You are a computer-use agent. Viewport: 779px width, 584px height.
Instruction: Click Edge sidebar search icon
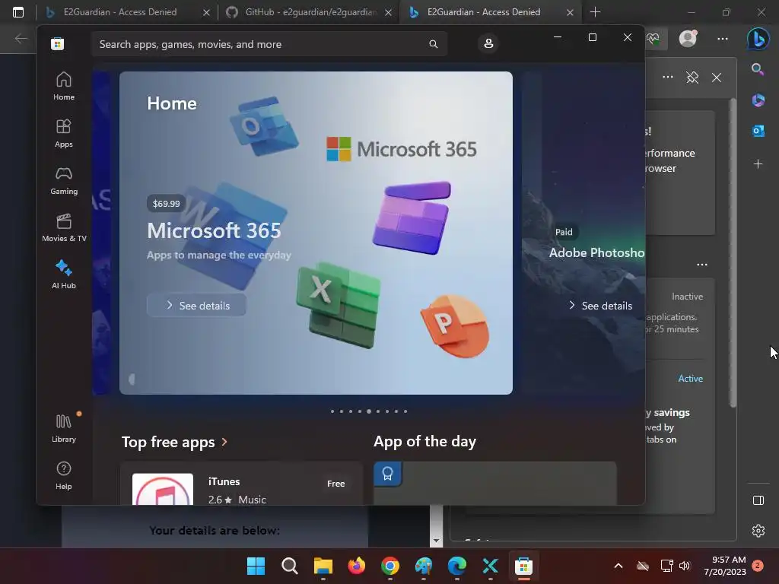tap(758, 69)
